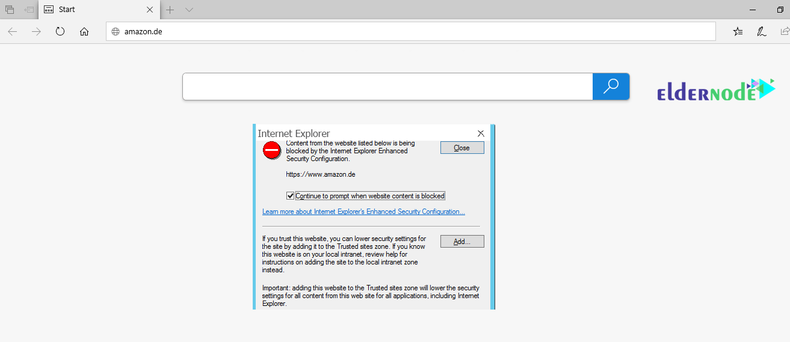Click the set these tabs aside icon
The width and height of the screenshot is (790, 342).
click(x=29, y=10)
